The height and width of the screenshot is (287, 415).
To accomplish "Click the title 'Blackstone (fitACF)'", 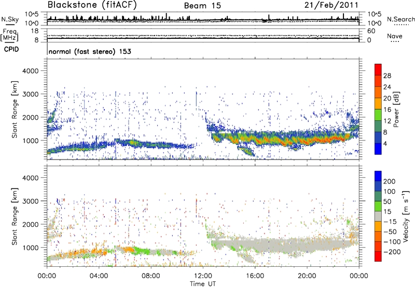I will coord(92,5).
